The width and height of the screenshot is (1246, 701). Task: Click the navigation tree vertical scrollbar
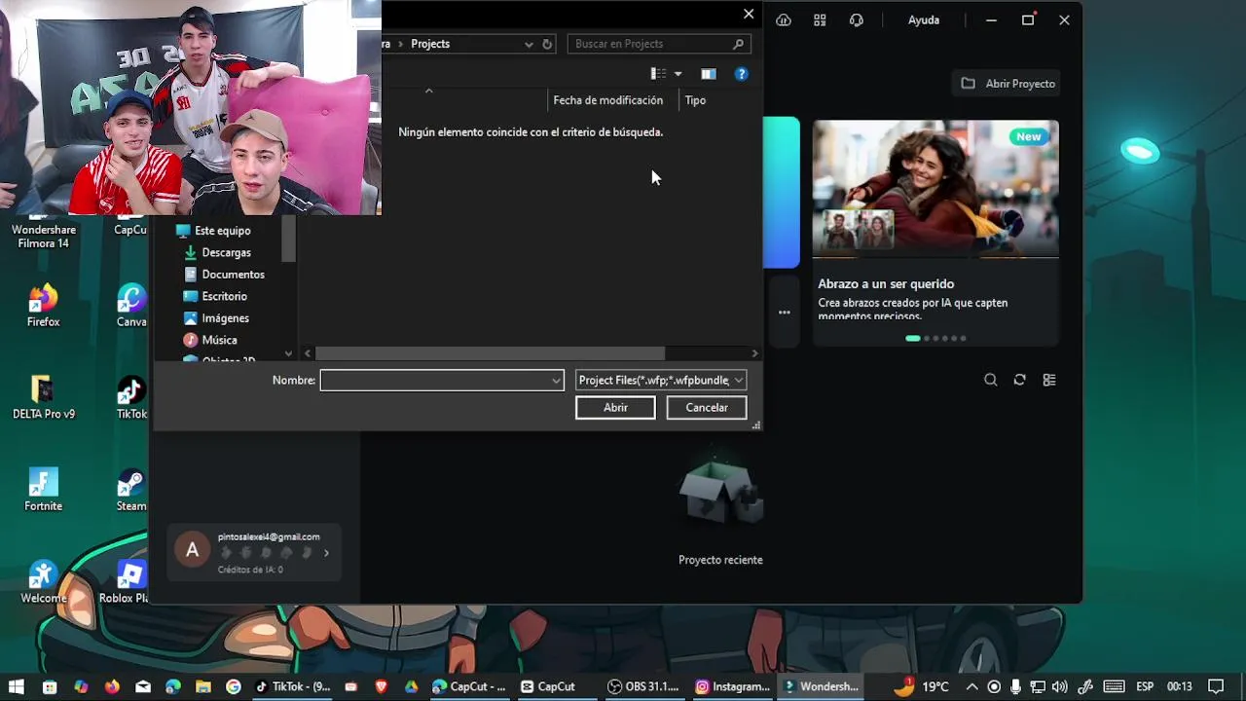(x=288, y=239)
